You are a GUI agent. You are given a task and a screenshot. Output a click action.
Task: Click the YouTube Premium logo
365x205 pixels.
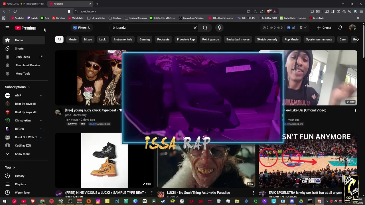pyautogui.click(x=26, y=28)
